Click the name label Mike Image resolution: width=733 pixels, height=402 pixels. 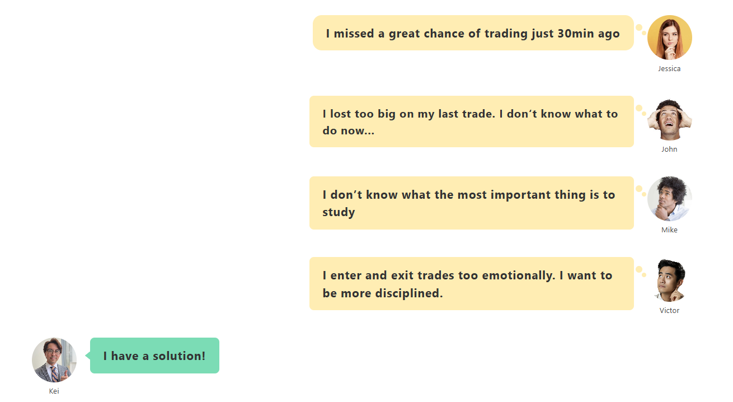pos(669,230)
